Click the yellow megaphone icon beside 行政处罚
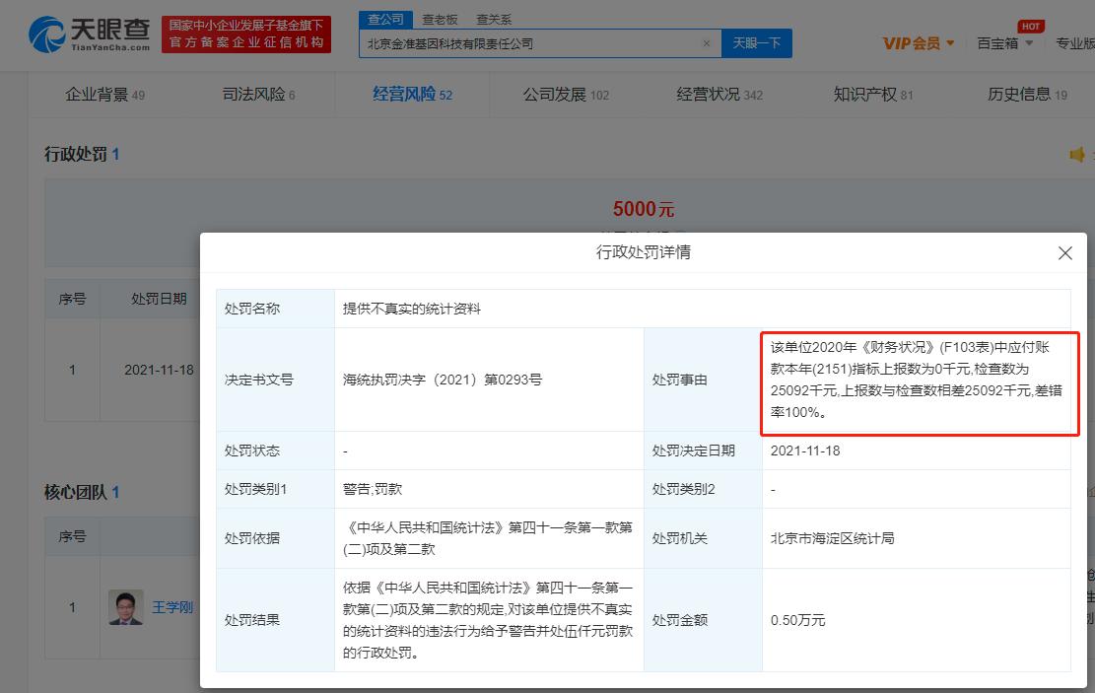Screen dimensions: 1095x693 1077,154
